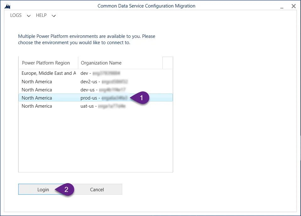Expand the HELP dropdown chevron
The image size is (301, 216).
pyautogui.click(x=54, y=16)
